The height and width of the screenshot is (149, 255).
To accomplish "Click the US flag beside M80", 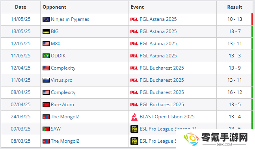I will coord(46,44).
